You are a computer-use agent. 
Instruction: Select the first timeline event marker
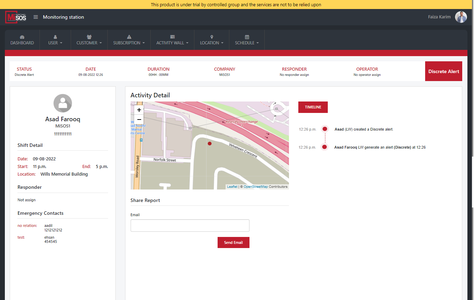click(x=325, y=129)
